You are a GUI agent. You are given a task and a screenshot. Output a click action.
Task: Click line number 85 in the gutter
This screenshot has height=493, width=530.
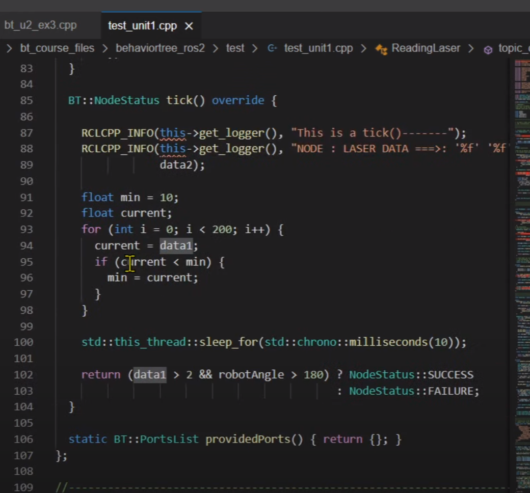26,100
